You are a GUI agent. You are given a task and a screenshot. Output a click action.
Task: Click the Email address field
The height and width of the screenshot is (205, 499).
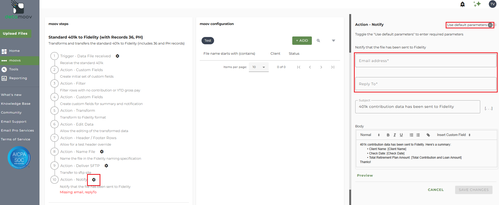click(426, 61)
